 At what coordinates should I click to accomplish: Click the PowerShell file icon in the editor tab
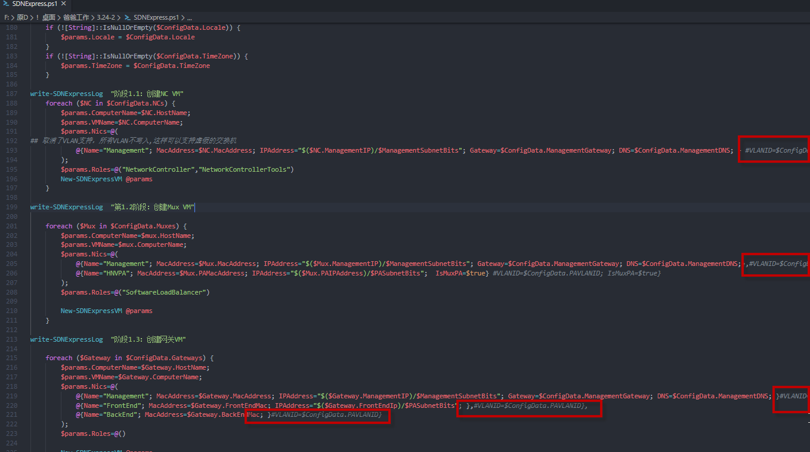pyautogui.click(x=6, y=4)
